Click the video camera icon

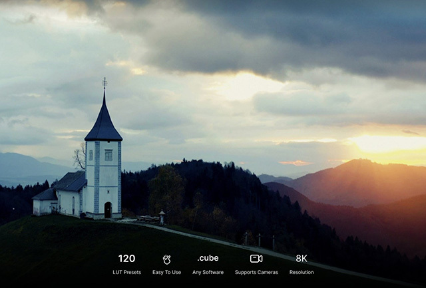(x=256, y=259)
